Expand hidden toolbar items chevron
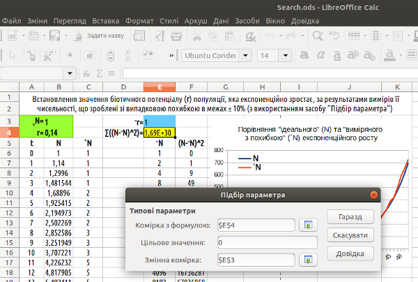This screenshot has width=418, height=282. coord(171,56)
